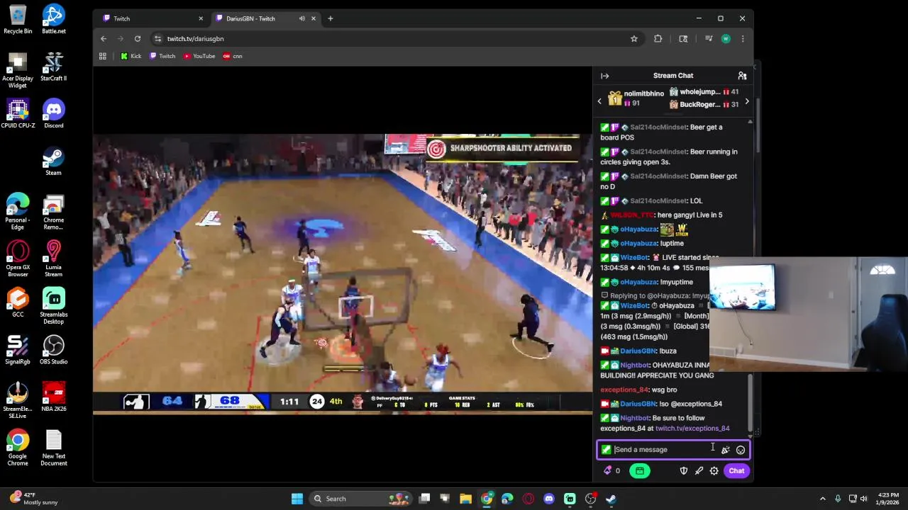Select the CPUID CPU-Z desktop icon
This screenshot has width=908, height=510.
pyautogui.click(x=18, y=113)
